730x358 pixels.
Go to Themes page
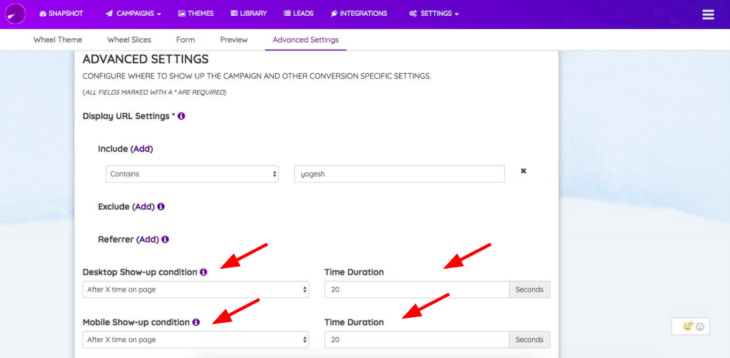[x=195, y=13]
